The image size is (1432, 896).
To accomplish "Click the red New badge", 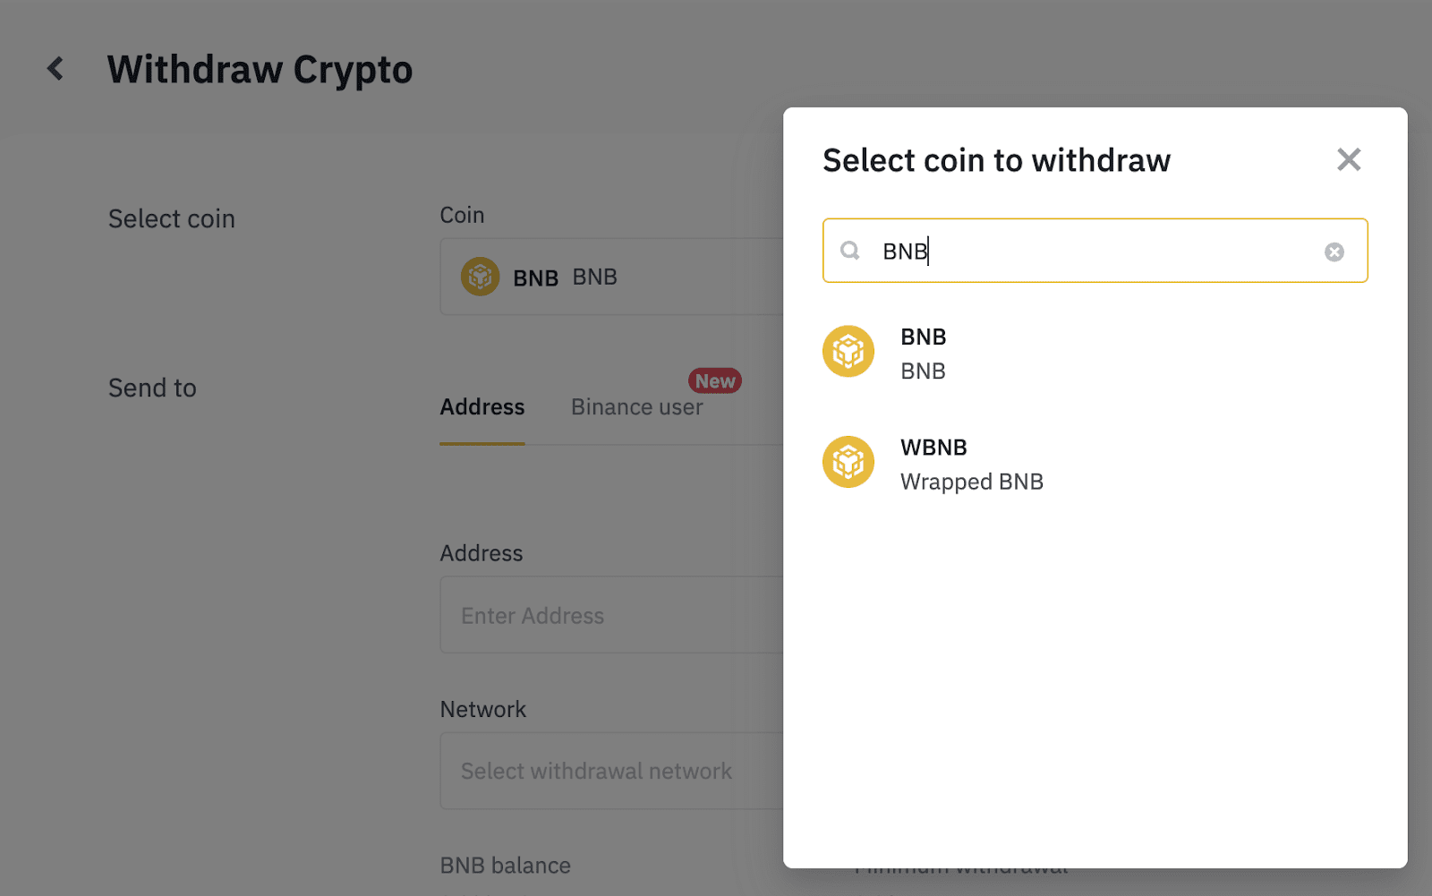I will 714,381.
